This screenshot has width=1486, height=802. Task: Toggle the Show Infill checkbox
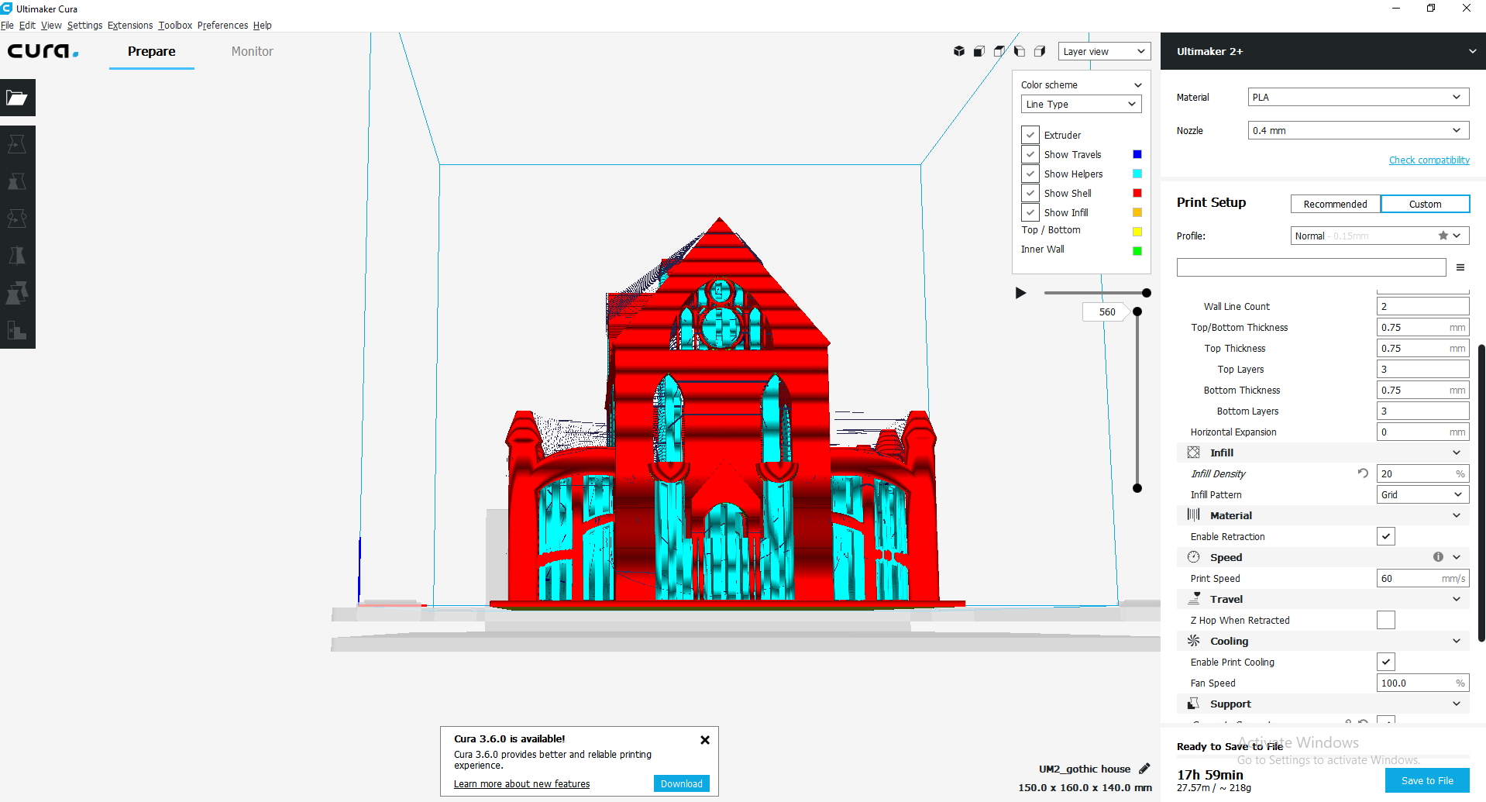coord(1030,212)
